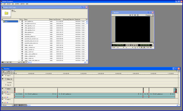Toggle the eye icon on Video 2 track
This screenshot has height=111, width=183.
click(2, 76)
